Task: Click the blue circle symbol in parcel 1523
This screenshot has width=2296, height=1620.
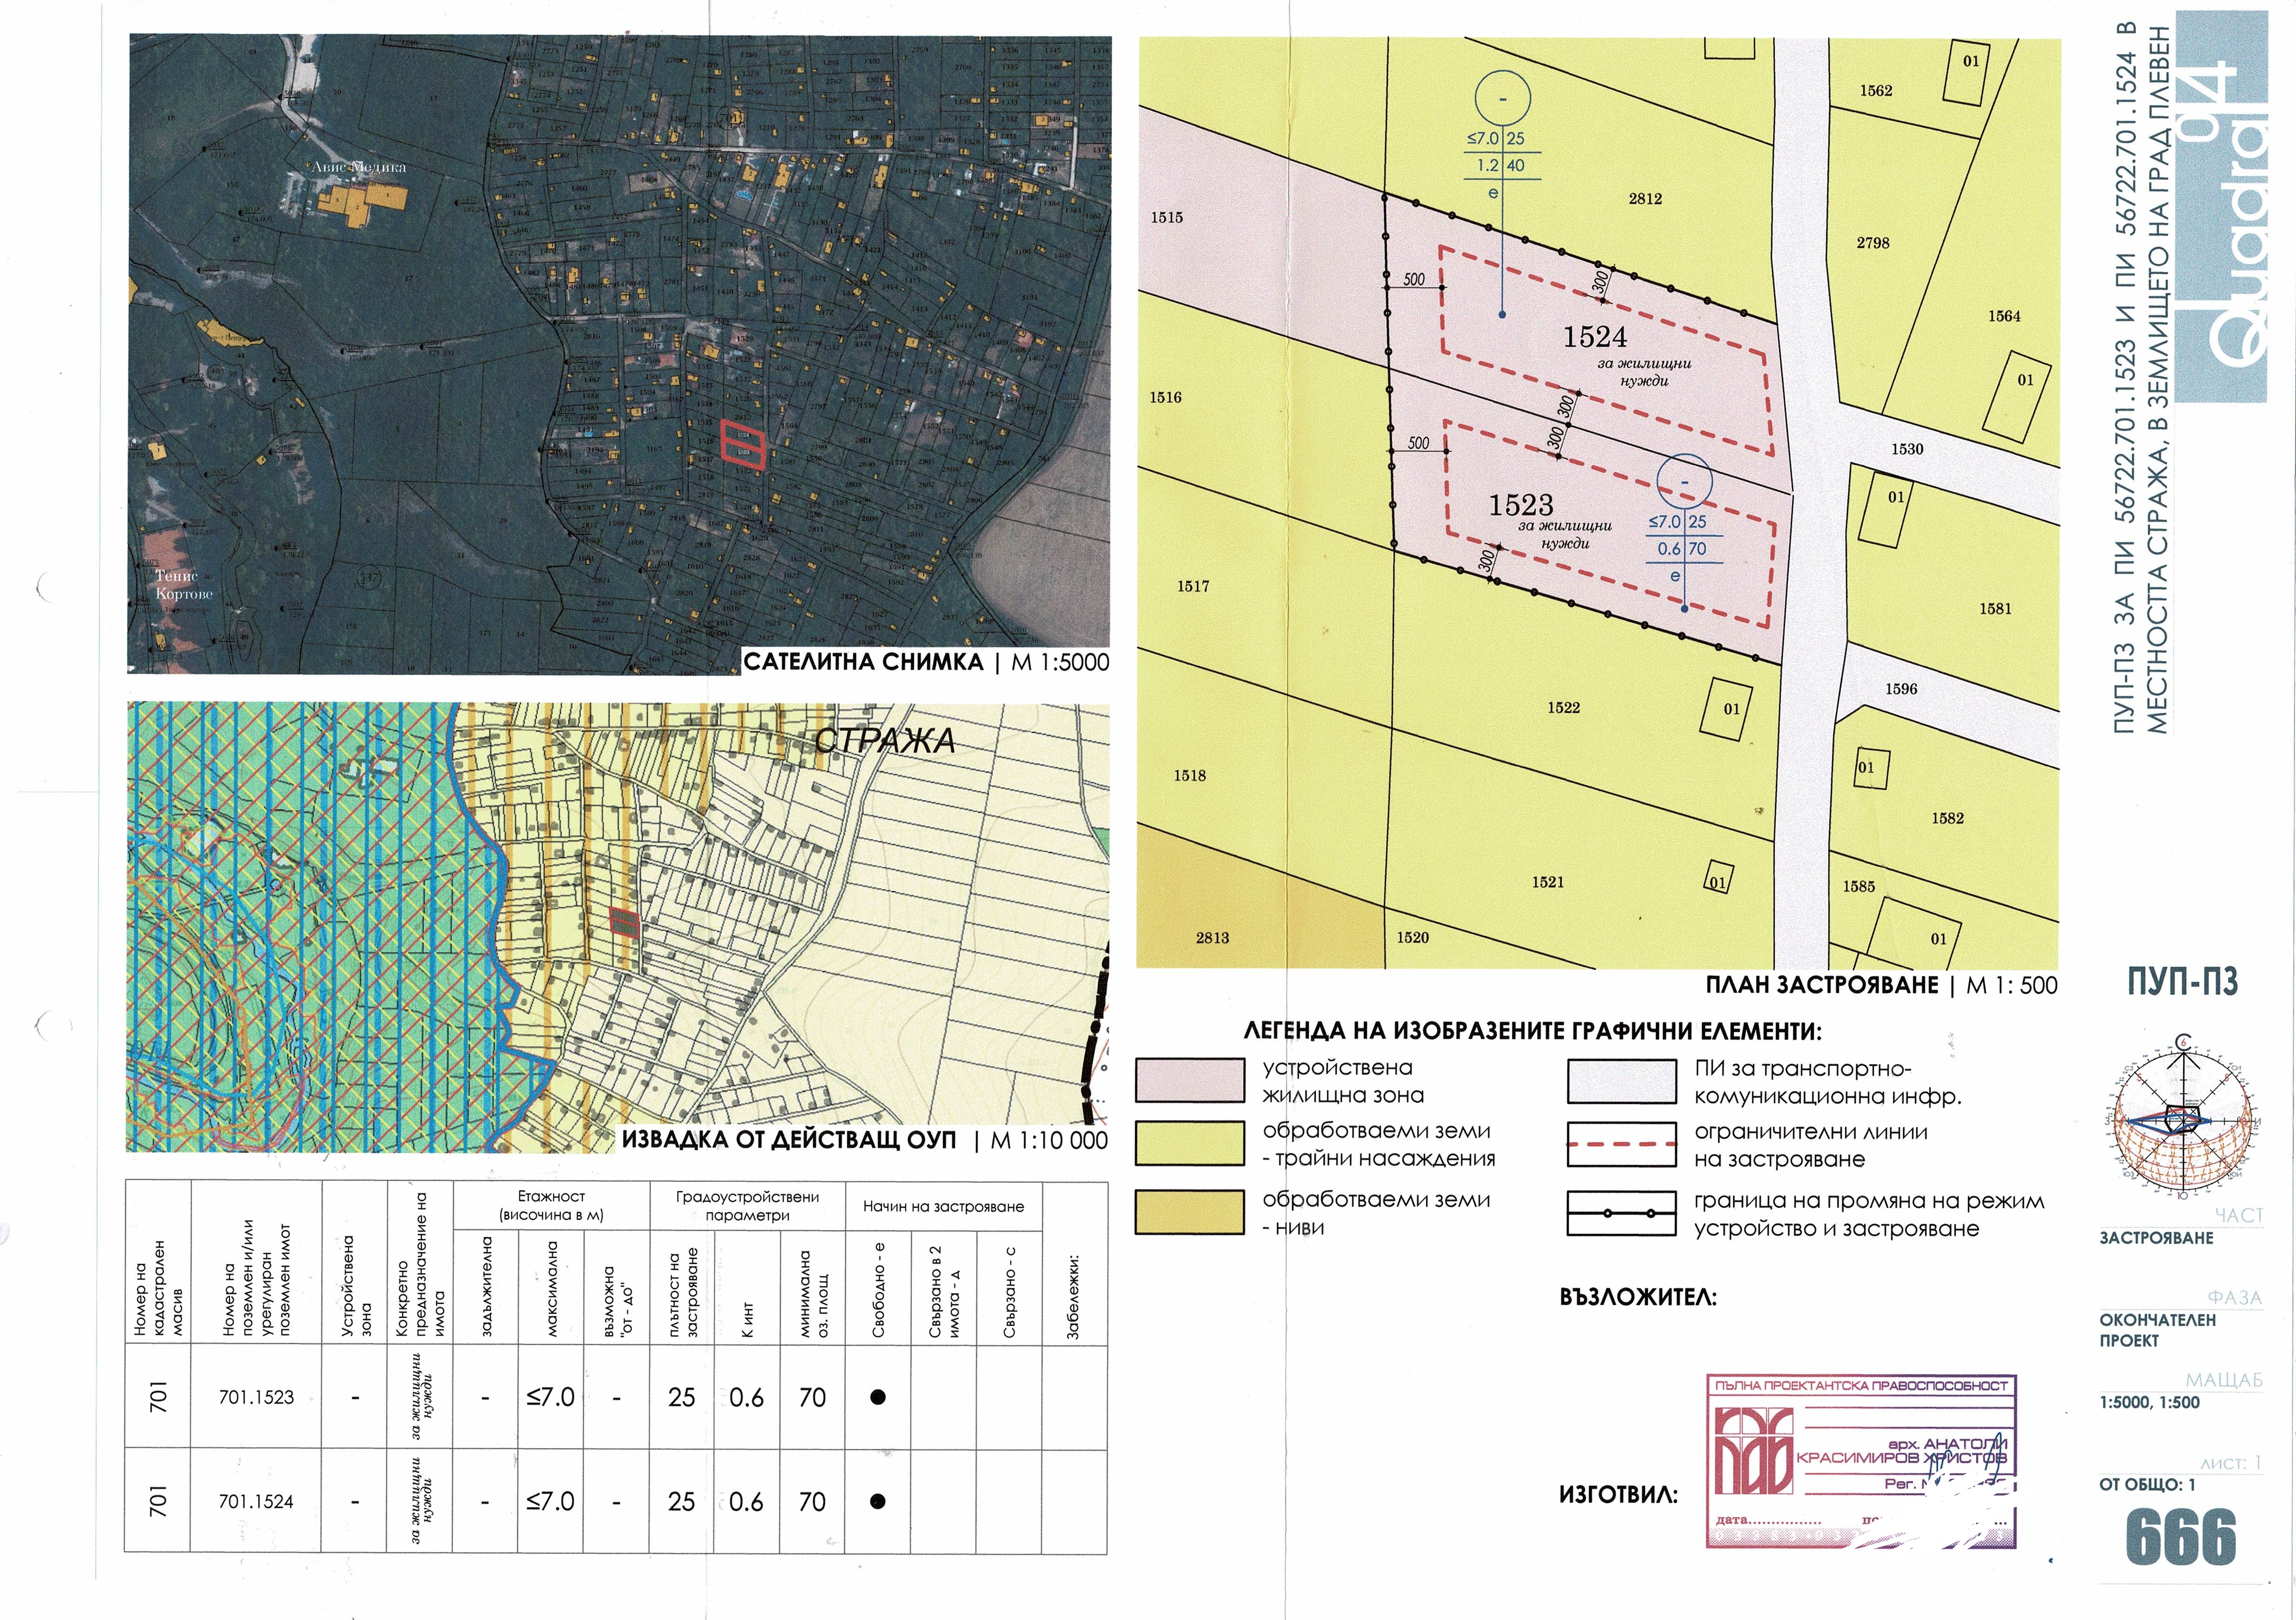Action: point(1685,482)
